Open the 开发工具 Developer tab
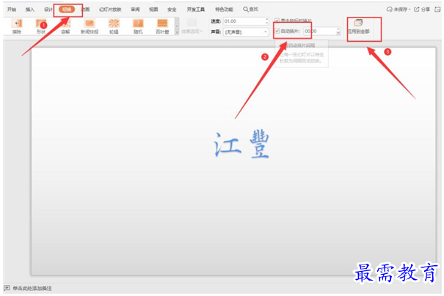Image resolution: width=444 pixels, height=296 pixels. [196, 10]
